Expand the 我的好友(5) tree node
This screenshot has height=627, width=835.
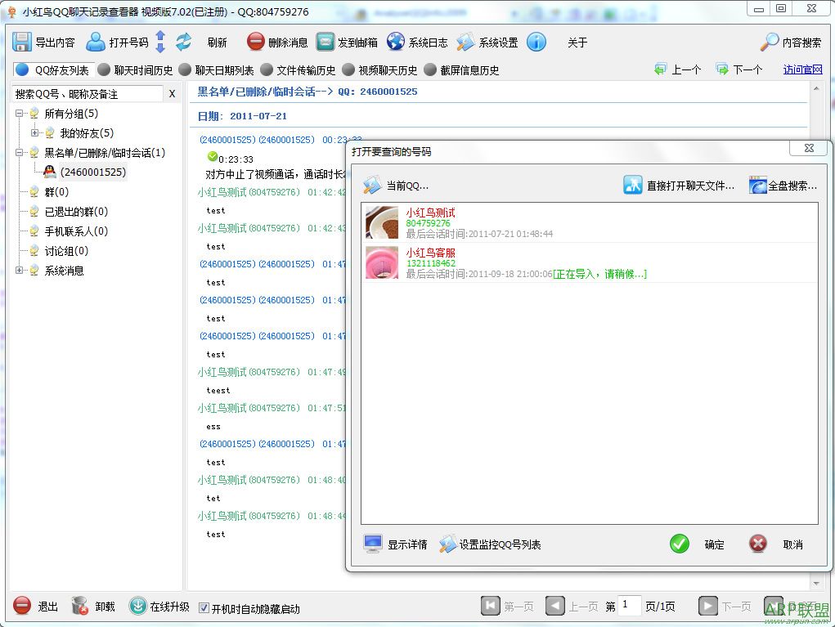[34, 133]
